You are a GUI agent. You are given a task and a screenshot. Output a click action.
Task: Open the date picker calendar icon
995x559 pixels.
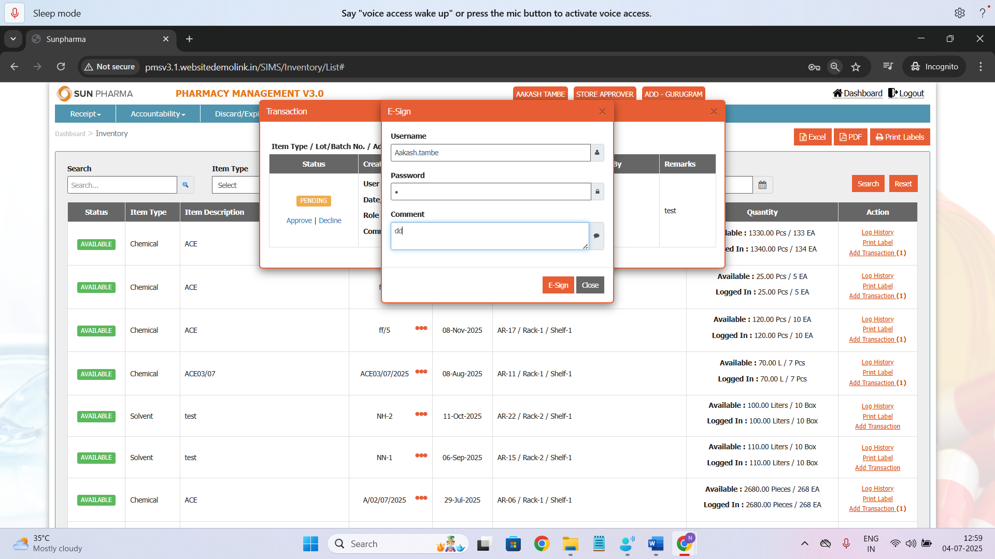click(762, 185)
